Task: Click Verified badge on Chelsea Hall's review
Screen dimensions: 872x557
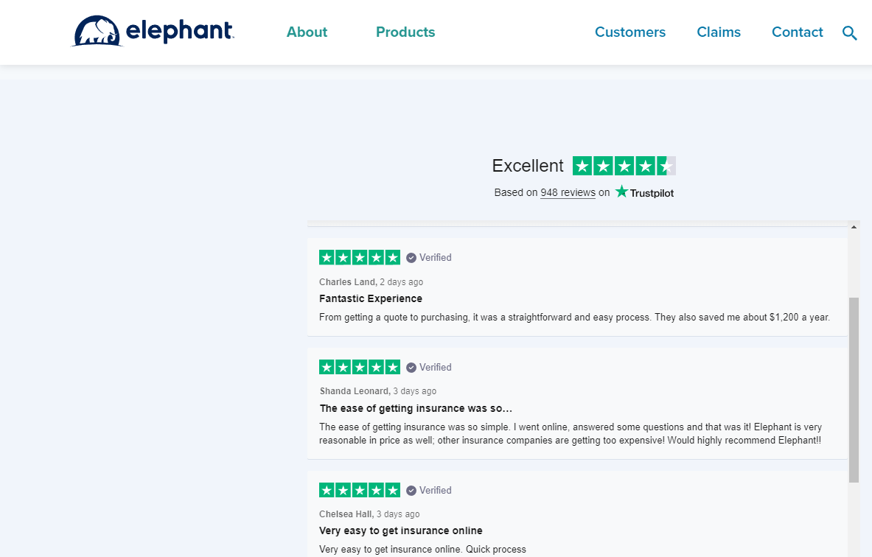Action: pyautogui.click(x=429, y=490)
